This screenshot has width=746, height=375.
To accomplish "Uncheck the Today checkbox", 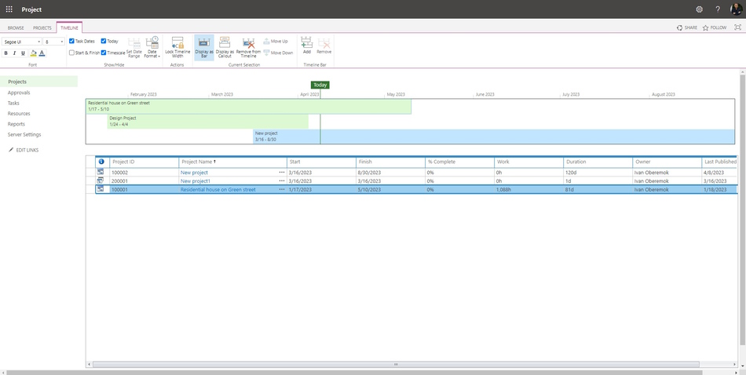I will click(x=103, y=42).
